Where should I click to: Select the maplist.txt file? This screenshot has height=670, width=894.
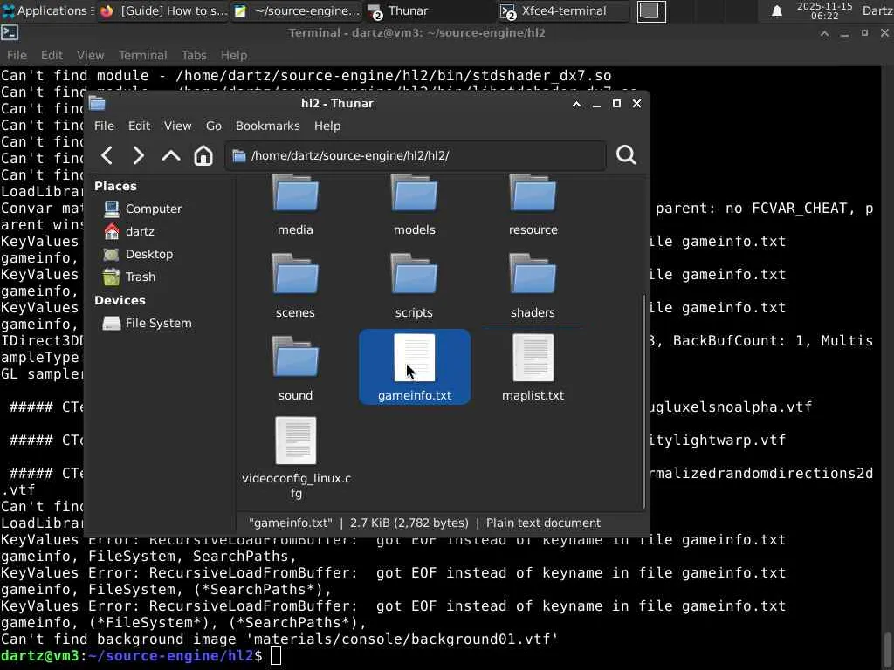point(533,369)
